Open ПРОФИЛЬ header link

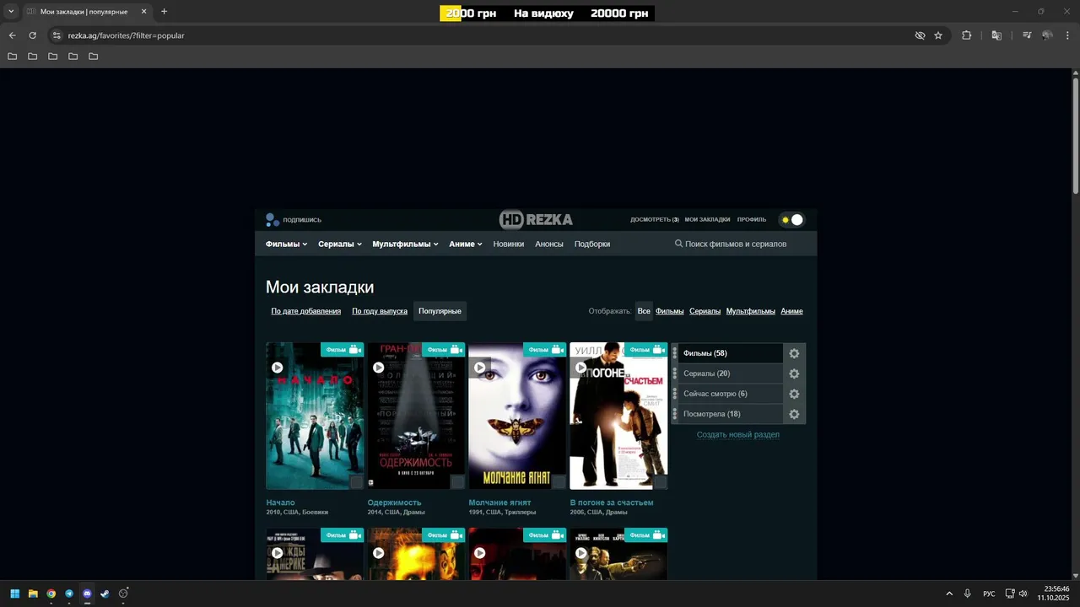pyautogui.click(x=752, y=220)
